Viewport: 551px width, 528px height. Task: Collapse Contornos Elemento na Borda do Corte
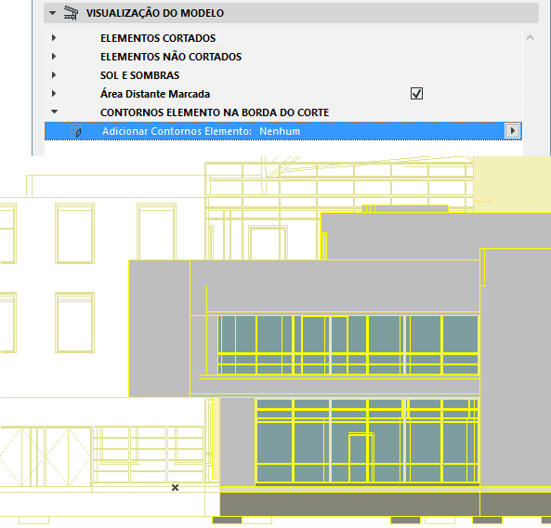(x=54, y=112)
